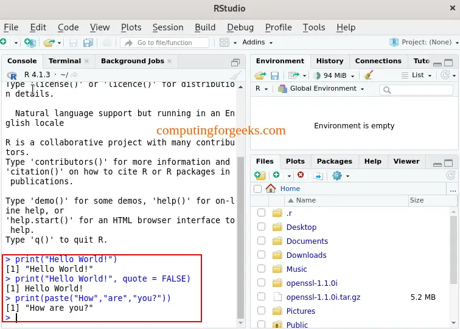Check the box for the openssl-1.1.0i folder
Screen dimensions: 460x329
click(261, 283)
